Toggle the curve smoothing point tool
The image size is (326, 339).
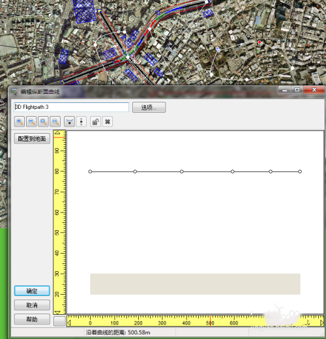click(x=70, y=121)
